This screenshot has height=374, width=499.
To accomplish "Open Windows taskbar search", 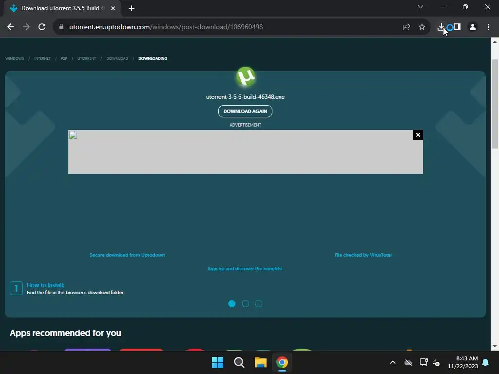I will (239, 362).
